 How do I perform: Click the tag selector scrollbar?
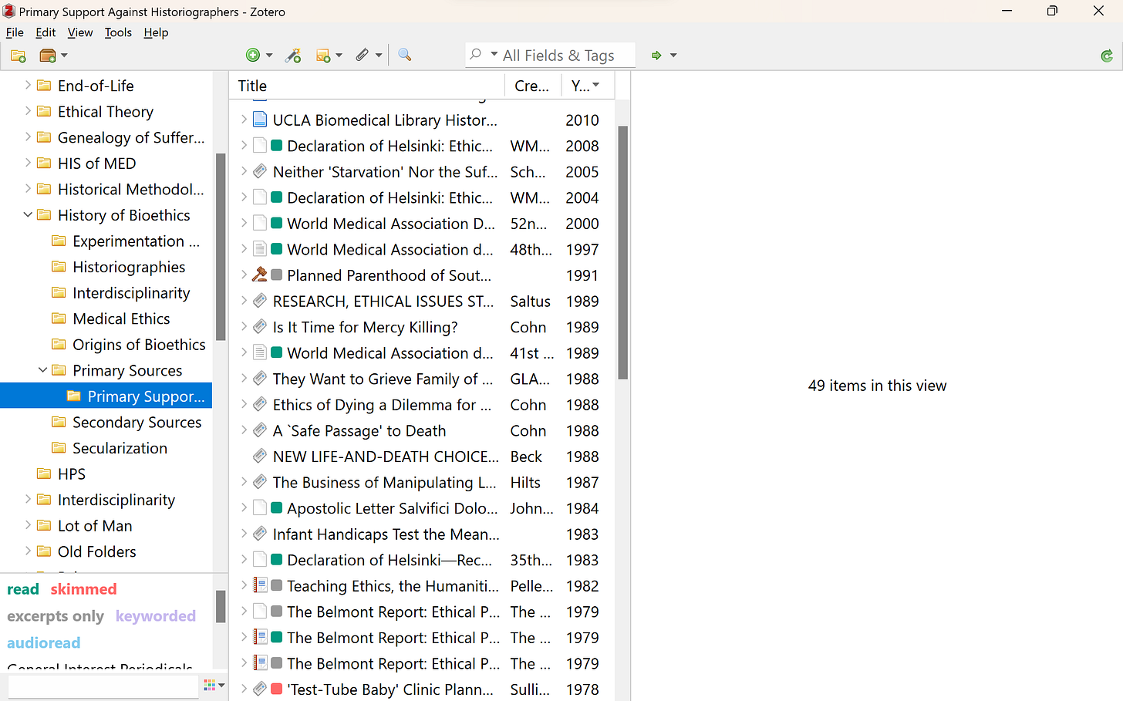221,606
